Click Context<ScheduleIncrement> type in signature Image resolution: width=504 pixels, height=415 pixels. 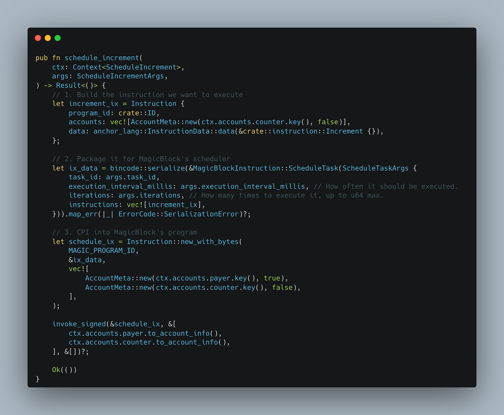pyautogui.click(x=127, y=67)
